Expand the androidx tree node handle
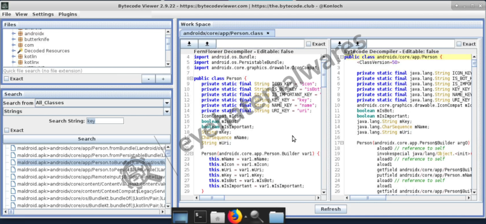Image resolution: width=486 pixels, height=224 pixels. (13, 34)
